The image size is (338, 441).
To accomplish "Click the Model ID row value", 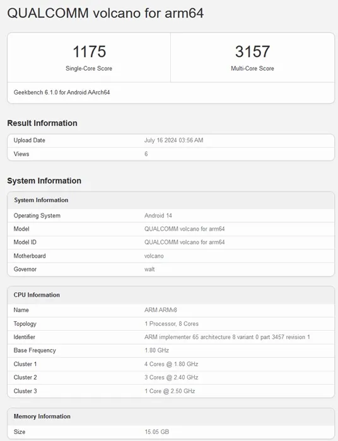I will click(x=185, y=242).
